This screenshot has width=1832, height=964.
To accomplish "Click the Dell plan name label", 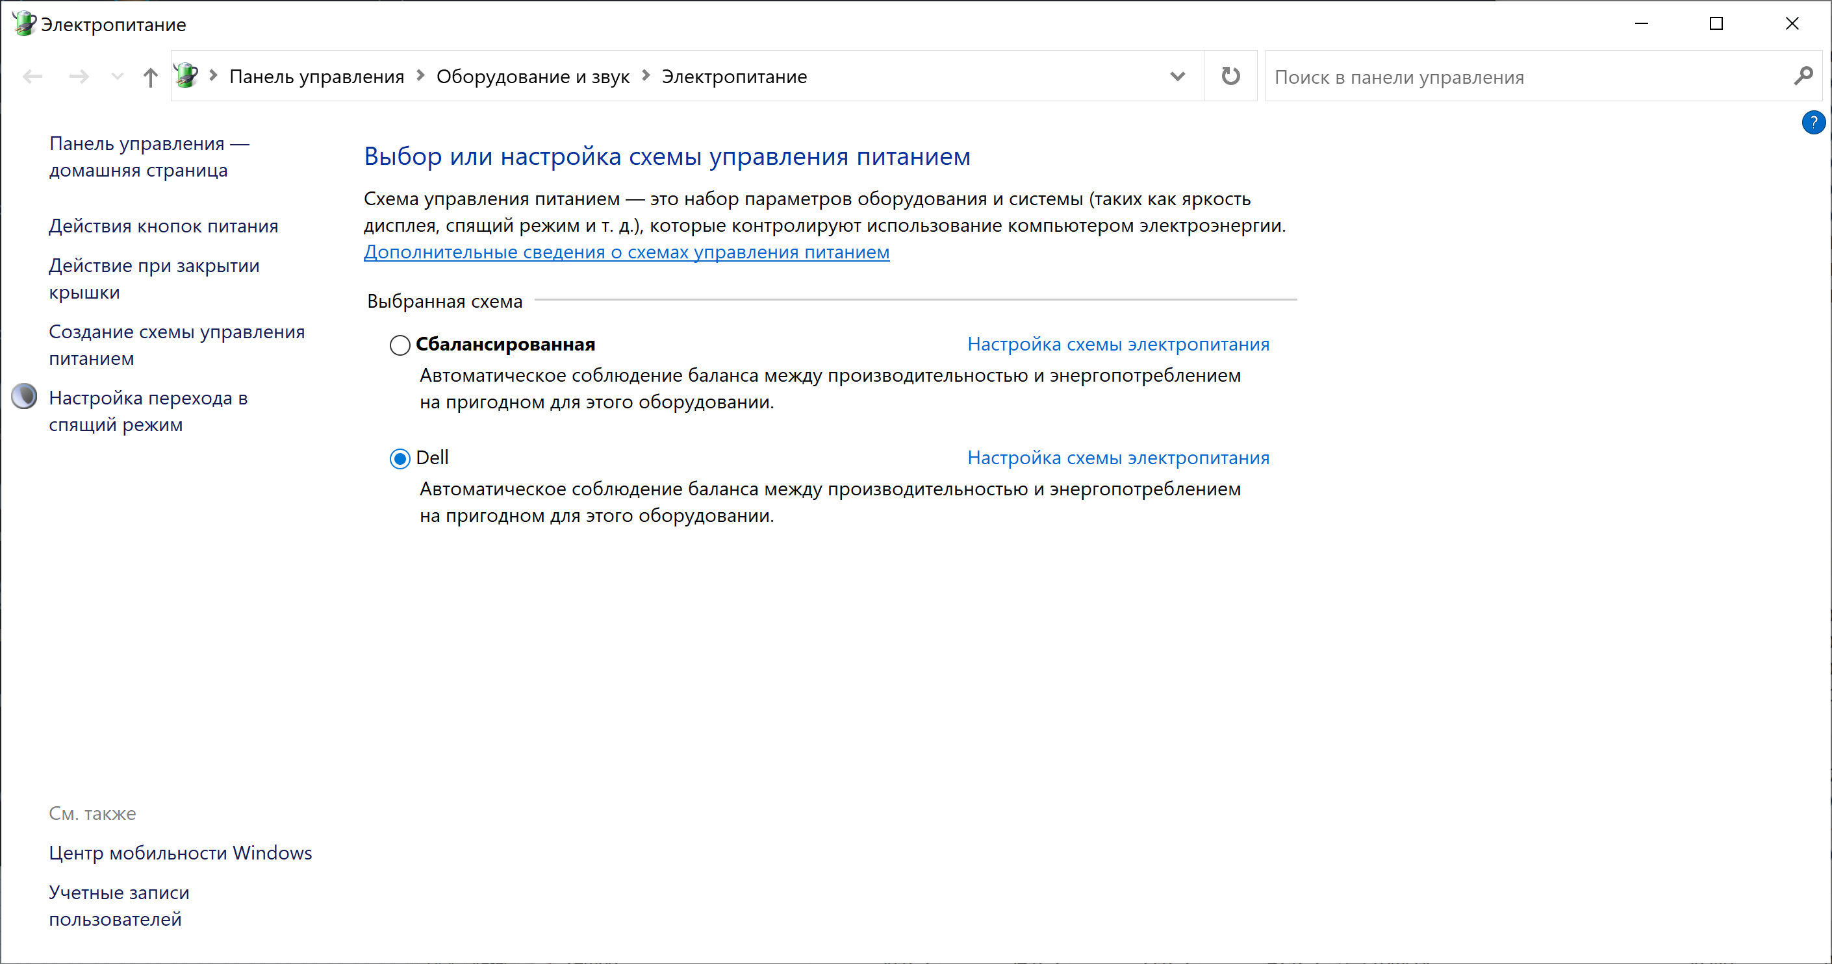I will click(431, 458).
